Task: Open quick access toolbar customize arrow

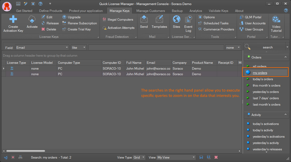Action: click(50, 3)
